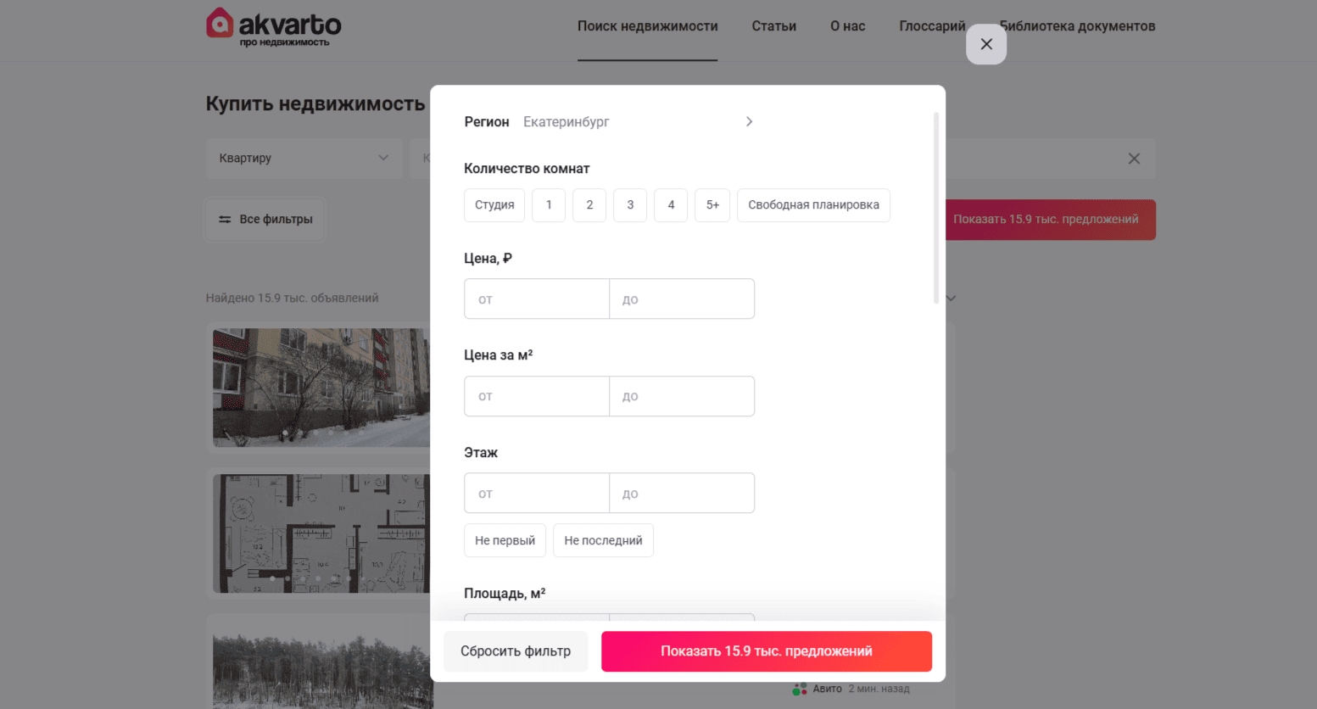Click the Купить недвижимость heading
This screenshot has width=1317, height=709.
315,104
